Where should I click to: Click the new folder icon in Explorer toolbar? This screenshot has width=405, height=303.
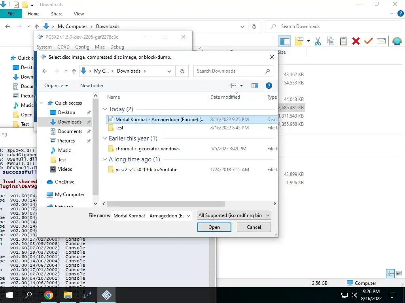click(299, 41)
